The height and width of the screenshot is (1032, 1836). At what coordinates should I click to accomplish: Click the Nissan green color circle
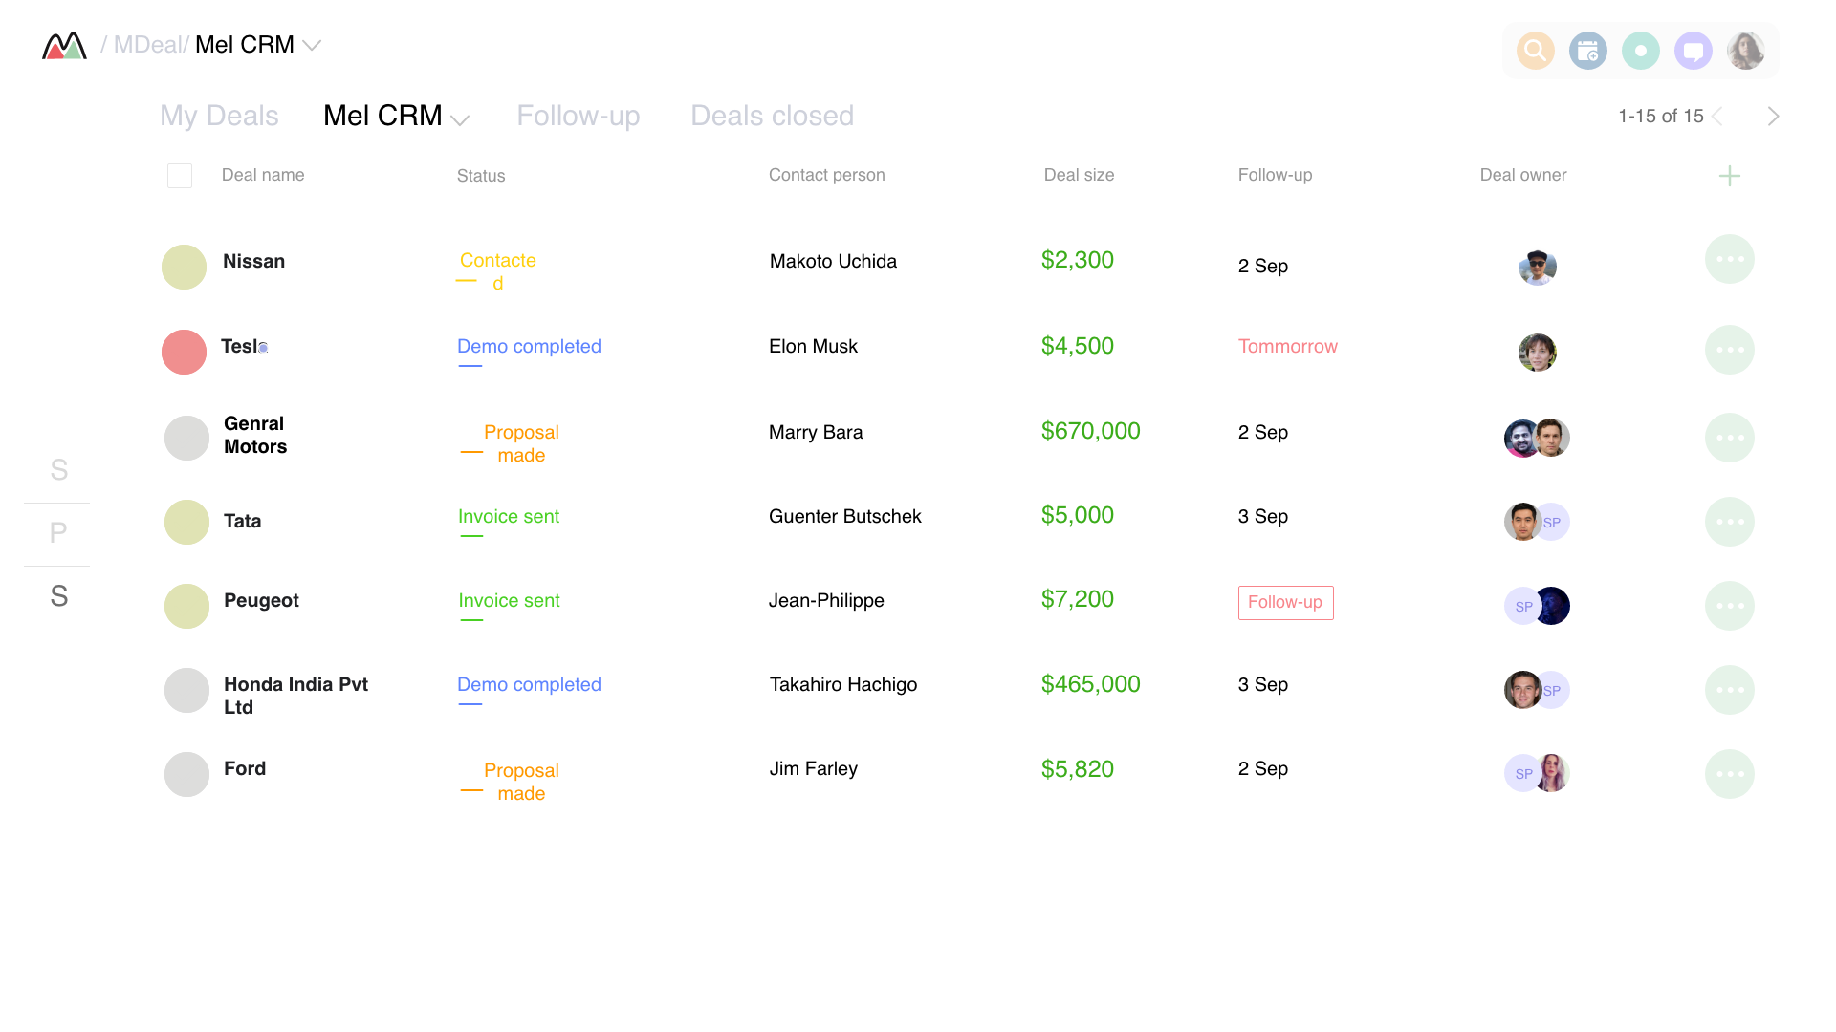(184, 267)
